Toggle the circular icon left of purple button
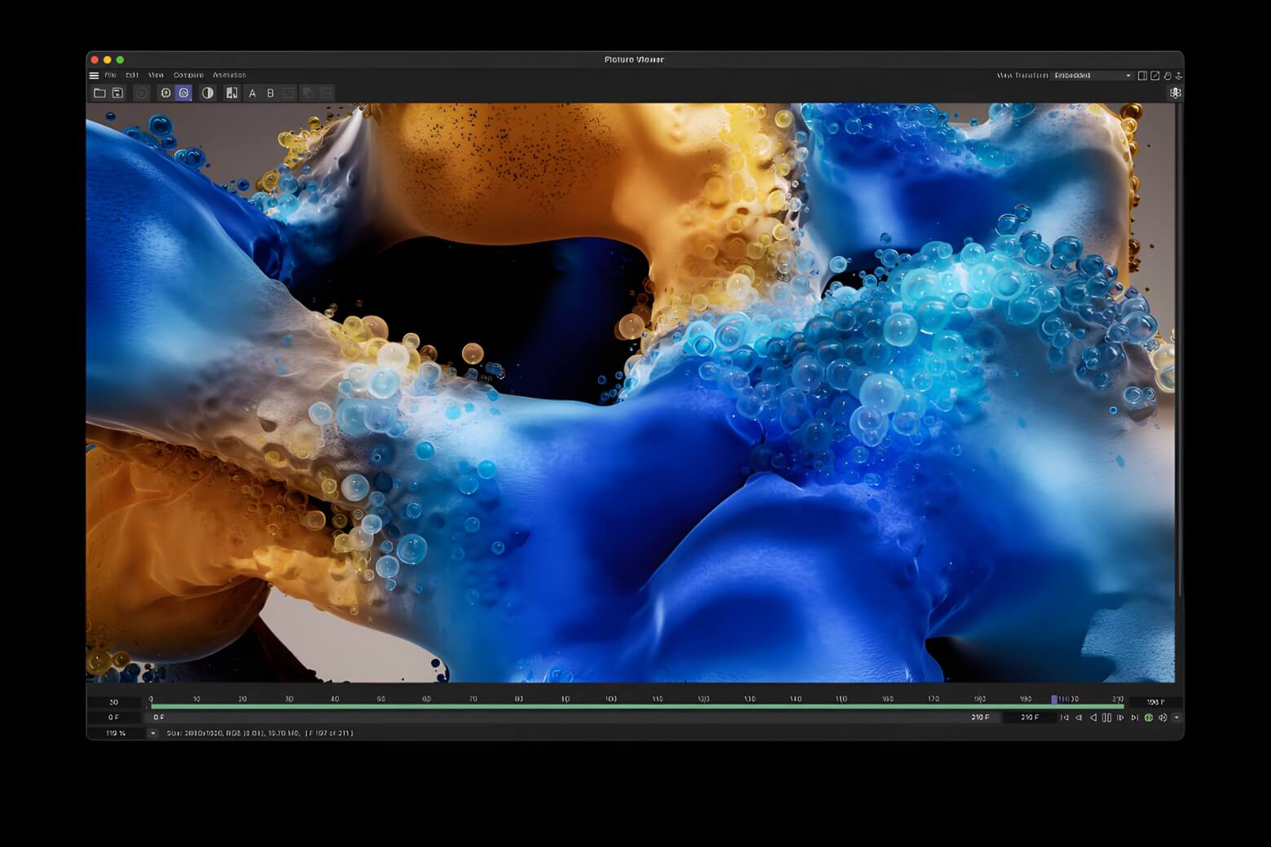This screenshot has height=847, width=1271. [x=166, y=94]
